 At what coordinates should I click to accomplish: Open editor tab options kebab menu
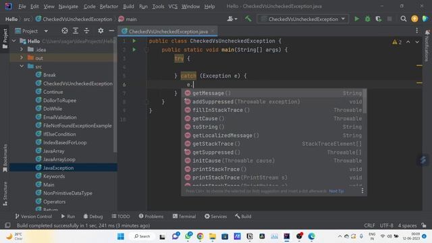[x=416, y=30]
